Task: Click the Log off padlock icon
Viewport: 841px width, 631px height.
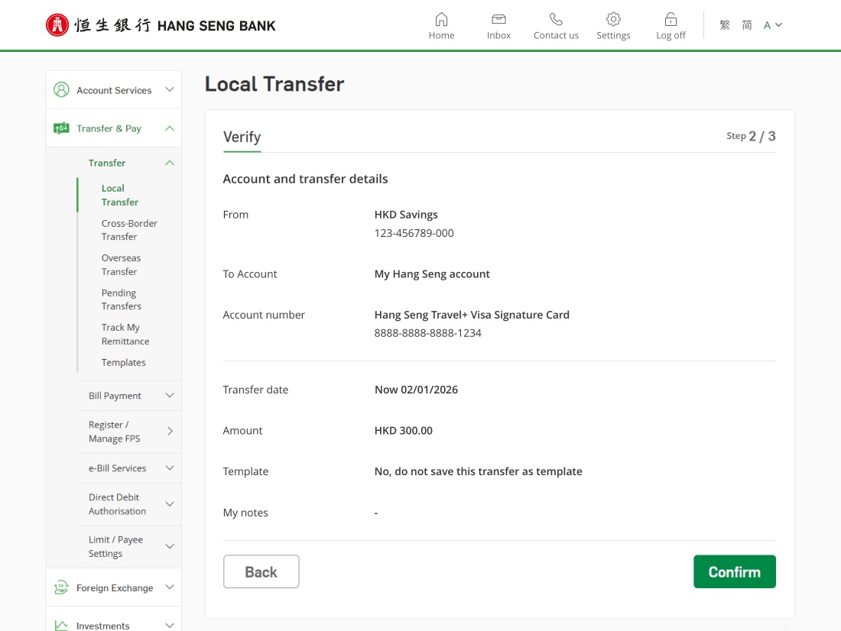Action: [671, 20]
